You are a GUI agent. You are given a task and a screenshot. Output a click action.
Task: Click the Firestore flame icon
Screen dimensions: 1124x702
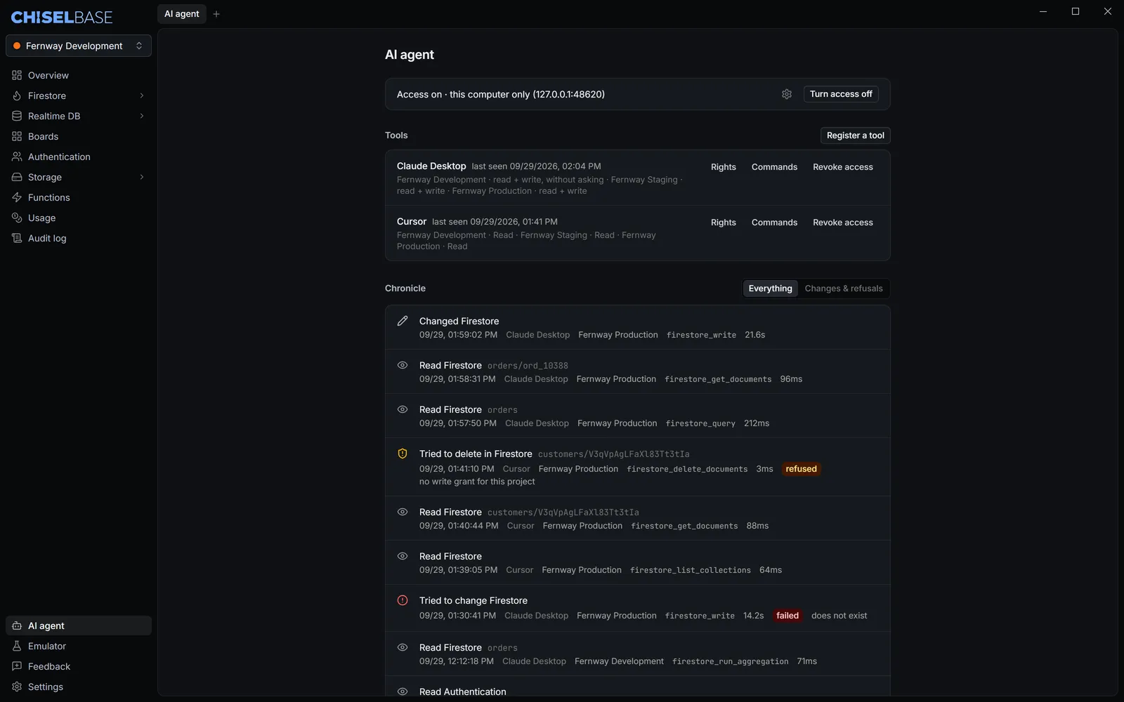[17, 95]
